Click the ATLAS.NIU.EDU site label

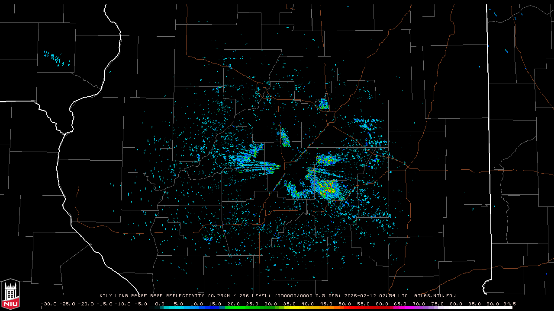[435, 296]
